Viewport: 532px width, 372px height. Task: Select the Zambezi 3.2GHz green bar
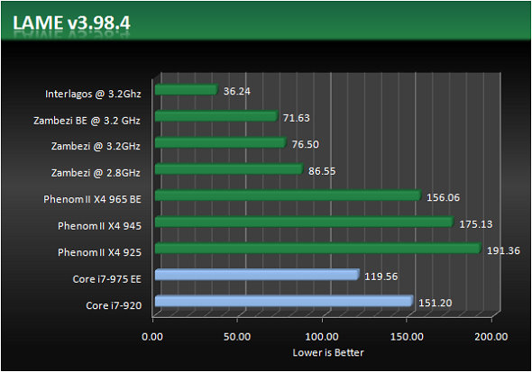(x=221, y=142)
